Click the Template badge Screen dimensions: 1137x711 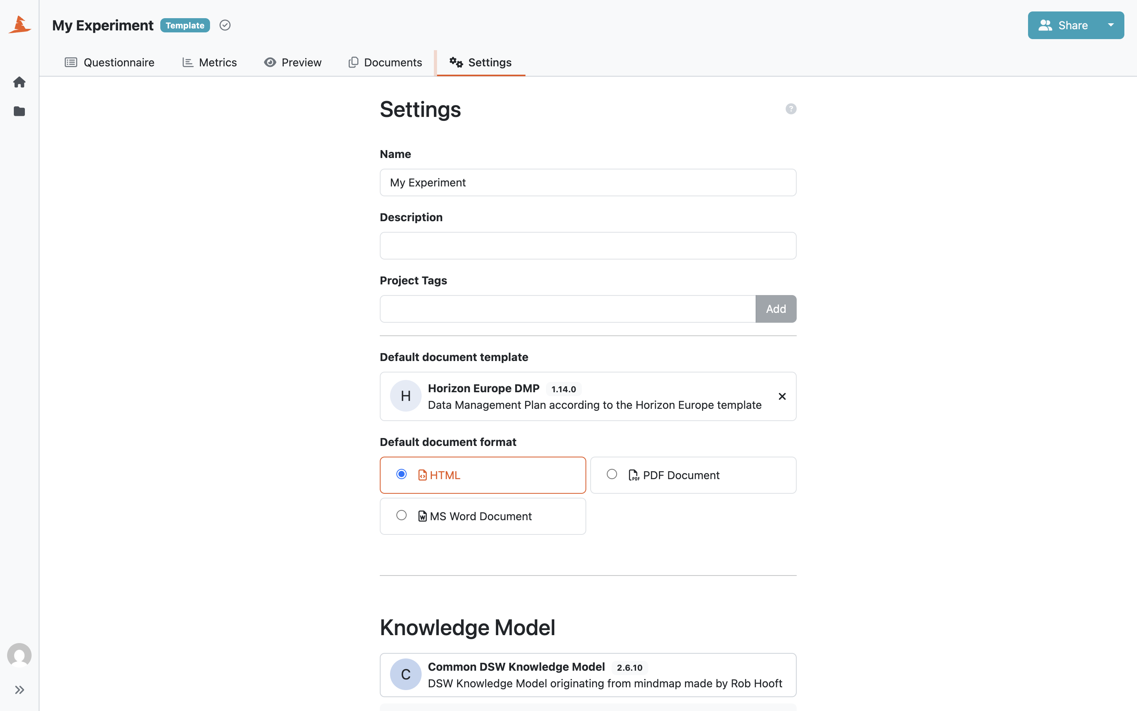tap(185, 25)
